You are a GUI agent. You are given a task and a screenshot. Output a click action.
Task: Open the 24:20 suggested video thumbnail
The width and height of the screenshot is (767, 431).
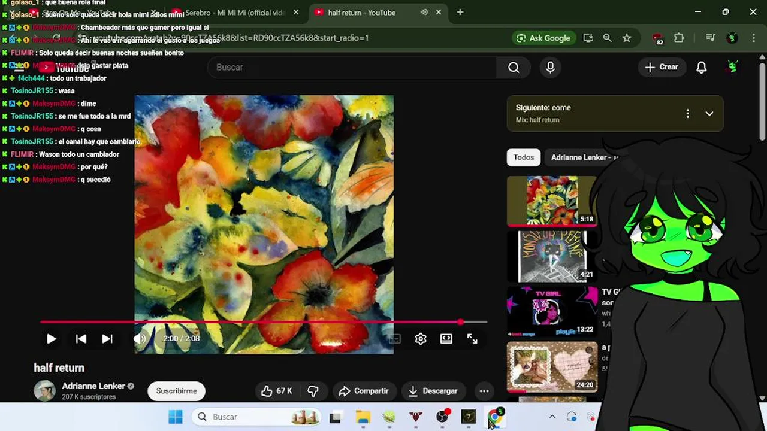coord(552,367)
